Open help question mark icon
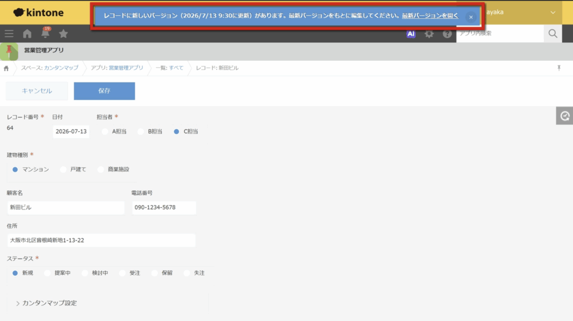Screen dimensions: 573x321 (x=447, y=34)
